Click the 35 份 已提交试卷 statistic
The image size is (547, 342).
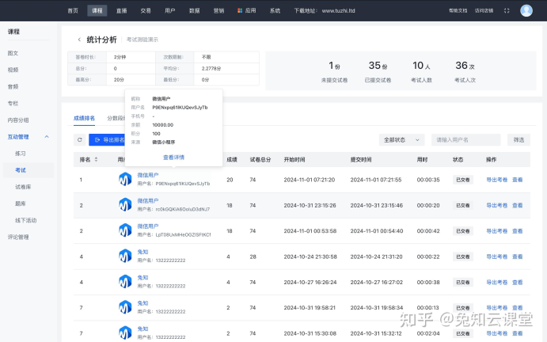378,72
